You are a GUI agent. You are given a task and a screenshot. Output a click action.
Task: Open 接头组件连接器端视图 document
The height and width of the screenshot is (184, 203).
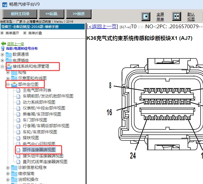pos(43,156)
